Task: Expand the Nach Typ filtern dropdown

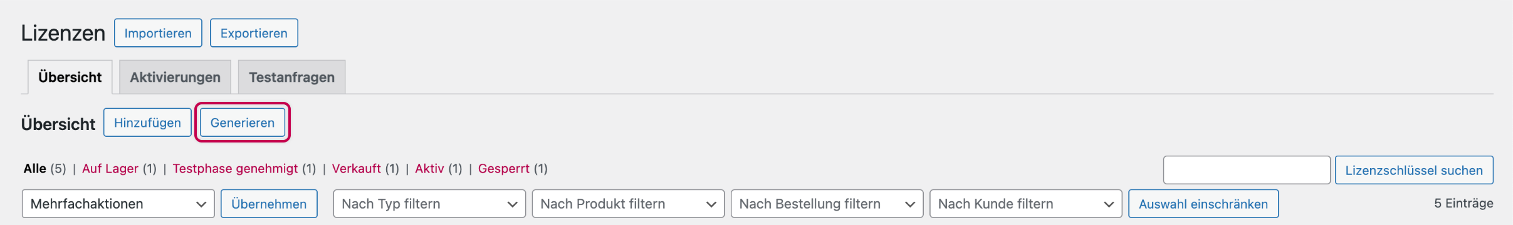Action: [x=429, y=204]
